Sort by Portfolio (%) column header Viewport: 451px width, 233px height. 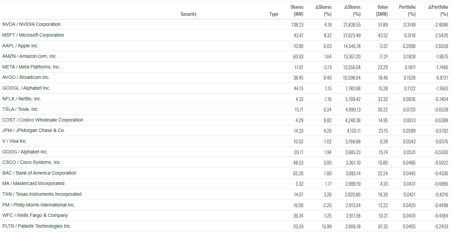(x=407, y=10)
